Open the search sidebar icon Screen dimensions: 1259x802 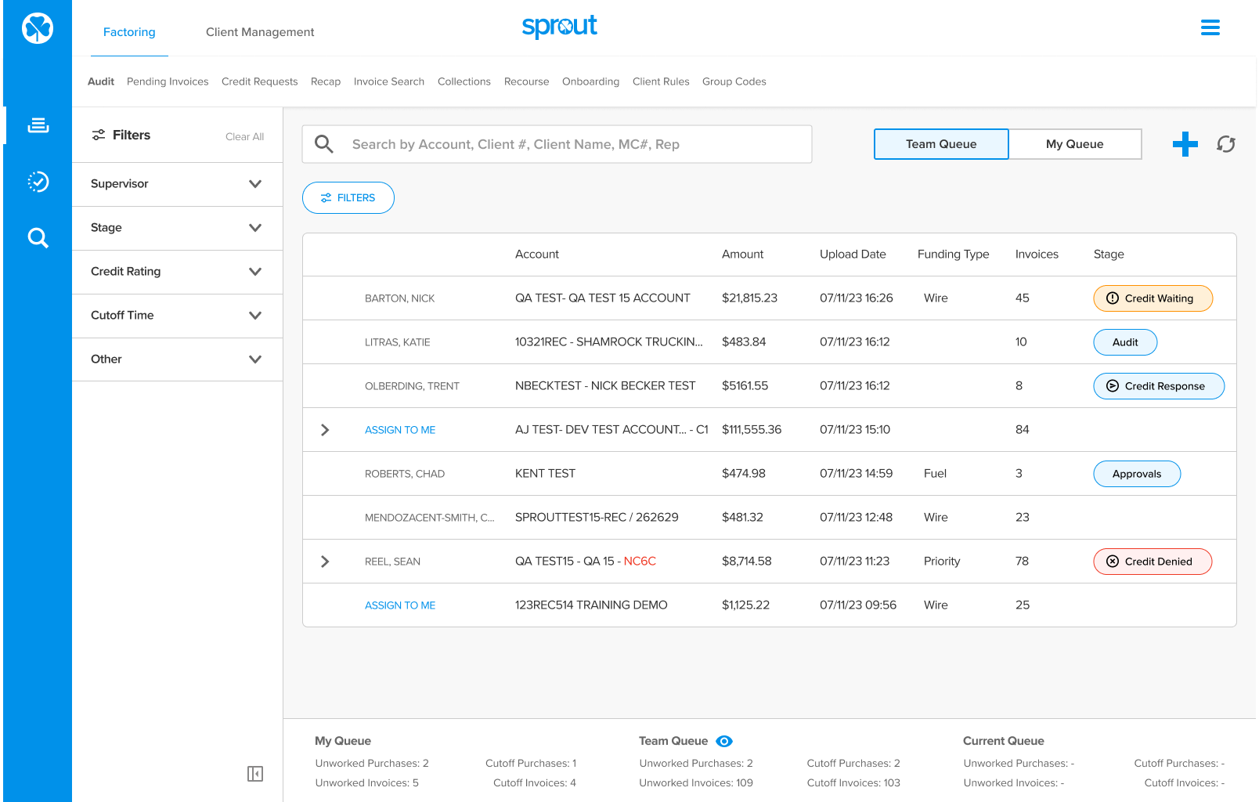point(38,238)
